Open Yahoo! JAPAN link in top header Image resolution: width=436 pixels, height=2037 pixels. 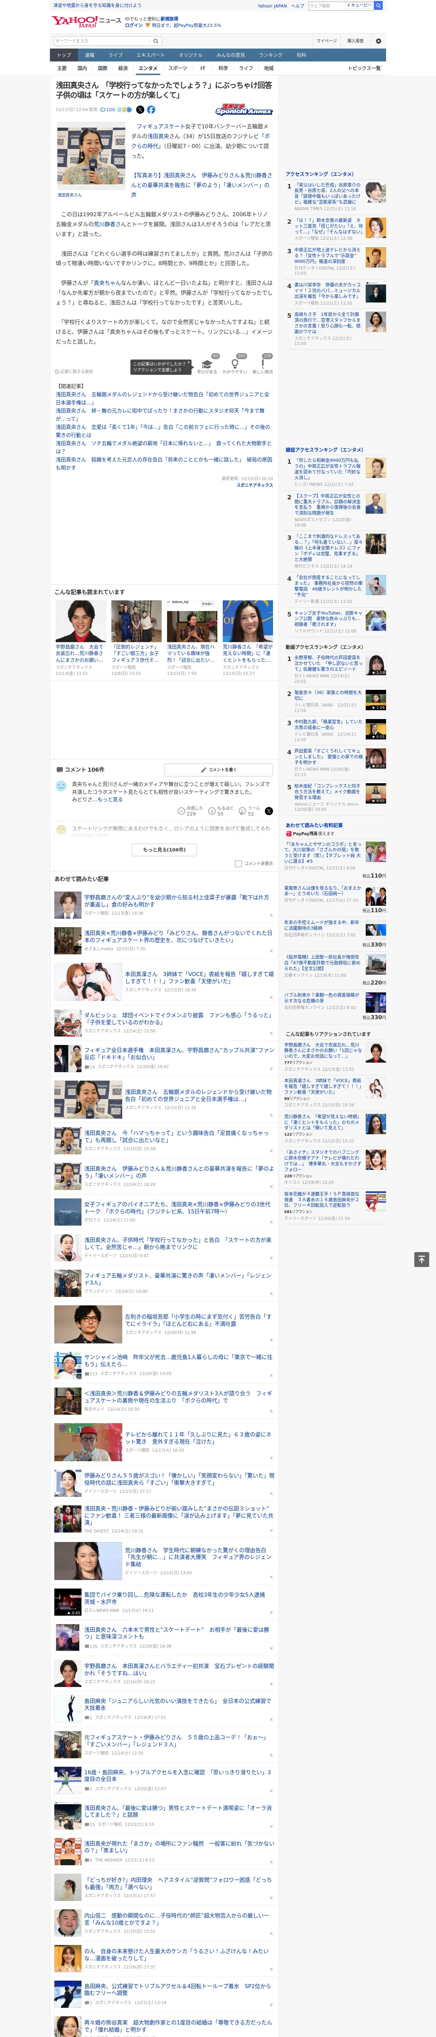click(272, 5)
